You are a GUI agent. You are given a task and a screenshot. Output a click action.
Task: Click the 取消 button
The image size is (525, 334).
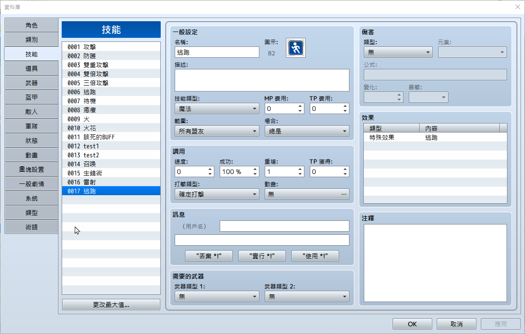click(x=457, y=324)
